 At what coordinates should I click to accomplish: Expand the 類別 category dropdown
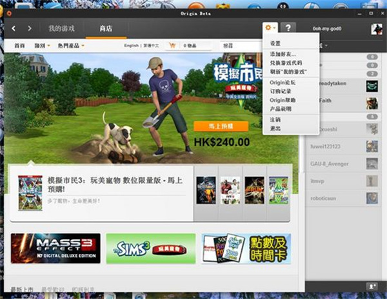coord(41,46)
